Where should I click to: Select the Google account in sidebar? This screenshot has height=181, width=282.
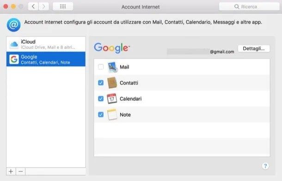coord(46,59)
